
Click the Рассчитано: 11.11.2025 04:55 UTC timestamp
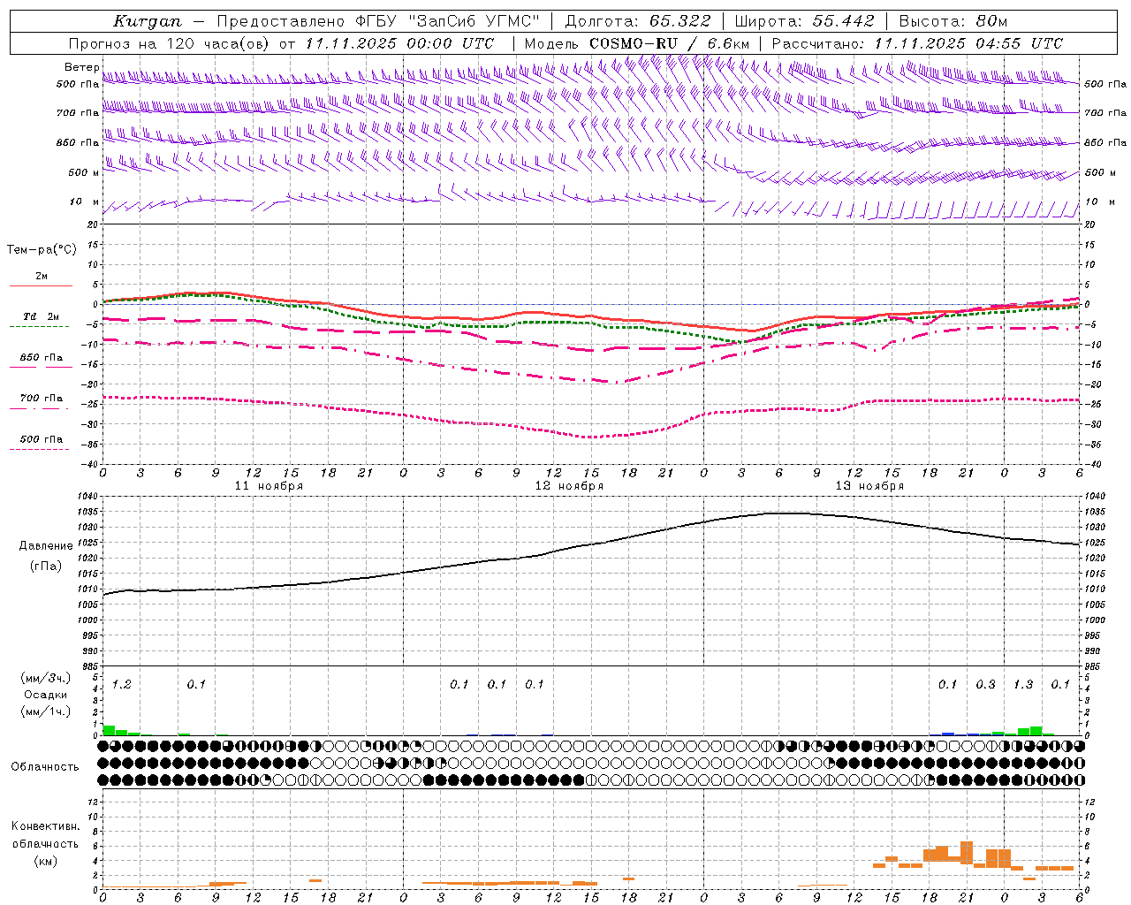(917, 43)
